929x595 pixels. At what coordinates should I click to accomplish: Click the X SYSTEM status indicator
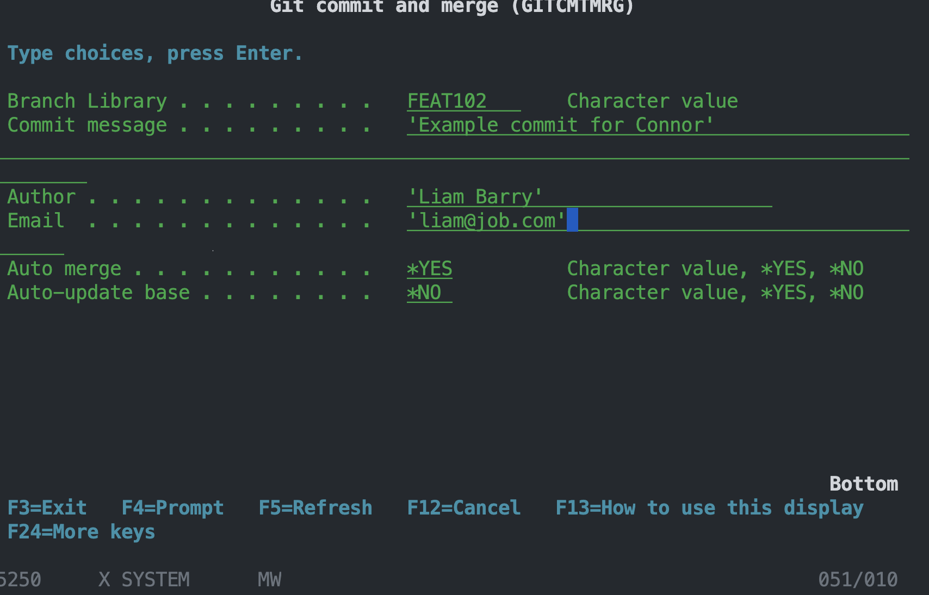[144, 579]
